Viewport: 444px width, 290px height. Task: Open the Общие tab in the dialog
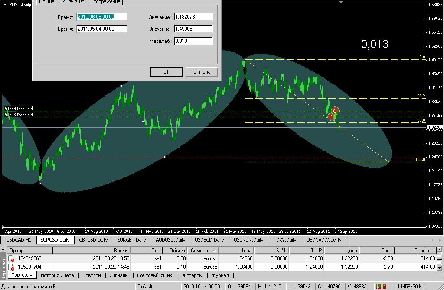[x=46, y=2]
